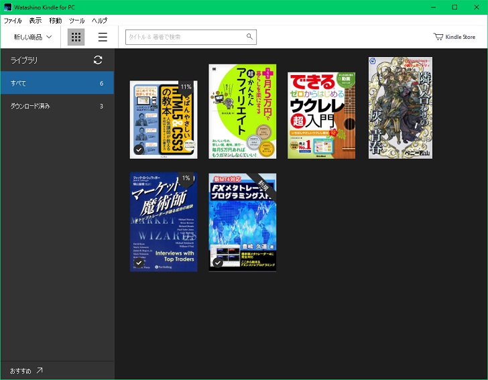Open the Kindle Store
The height and width of the screenshot is (380, 488).
click(x=454, y=37)
